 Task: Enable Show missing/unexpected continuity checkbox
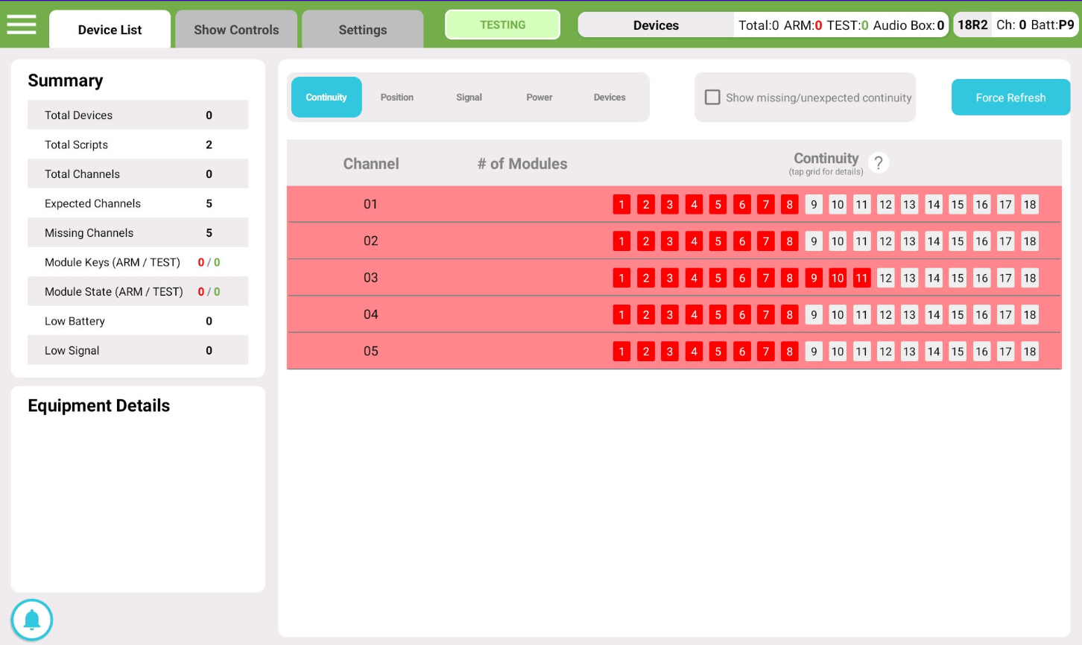pyautogui.click(x=712, y=98)
